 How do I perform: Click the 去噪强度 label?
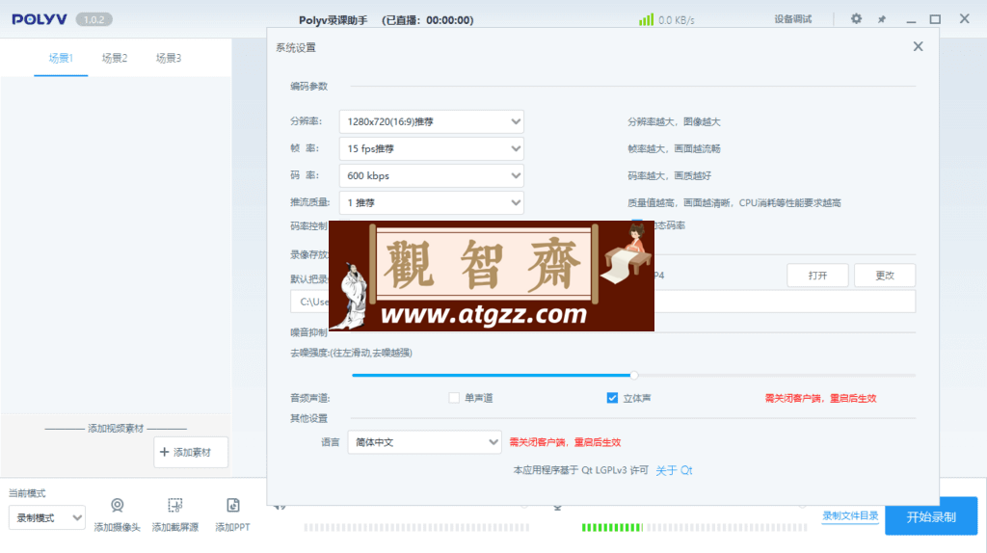click(x=351, y=353)
